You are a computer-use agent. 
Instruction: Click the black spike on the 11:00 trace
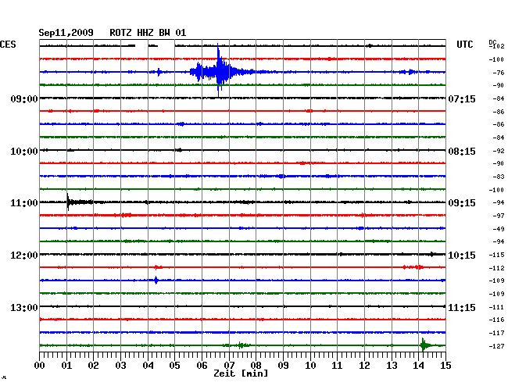[x=68, y=202]
